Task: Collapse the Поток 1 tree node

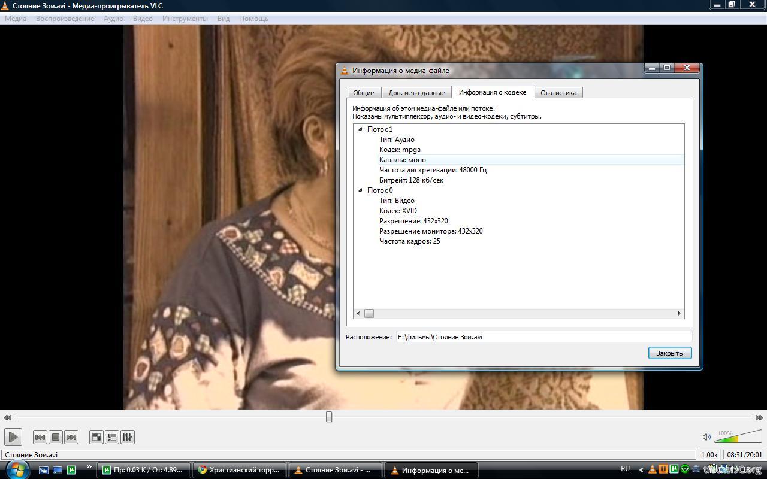Action: pyautogui.click(x=360, y=129)
